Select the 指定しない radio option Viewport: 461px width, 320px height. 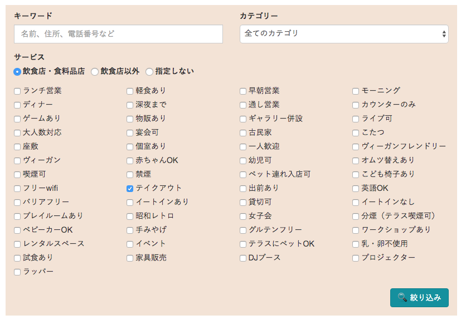[149, 72]
